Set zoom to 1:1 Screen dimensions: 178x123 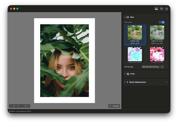18,106
